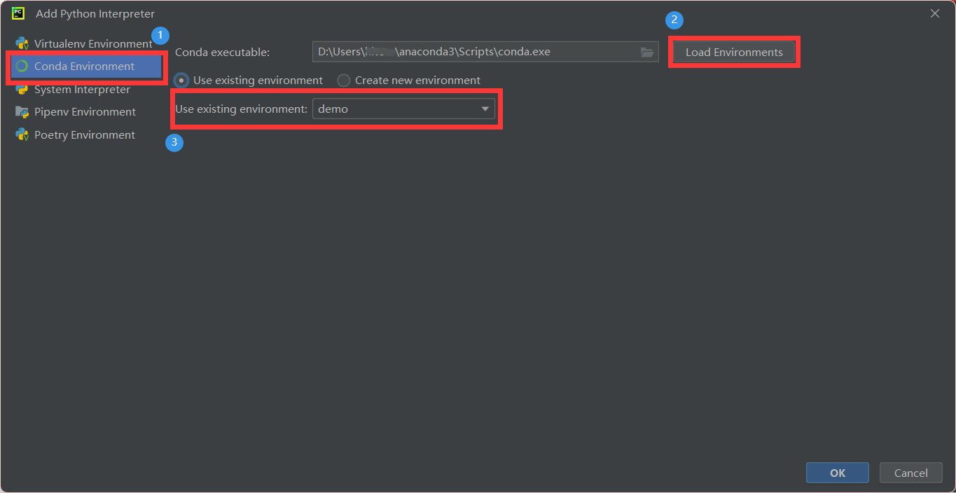Click the Pipenv Environment folder icon
The height and width of the screenshot is (493, 956).
(x=22, y=112)
